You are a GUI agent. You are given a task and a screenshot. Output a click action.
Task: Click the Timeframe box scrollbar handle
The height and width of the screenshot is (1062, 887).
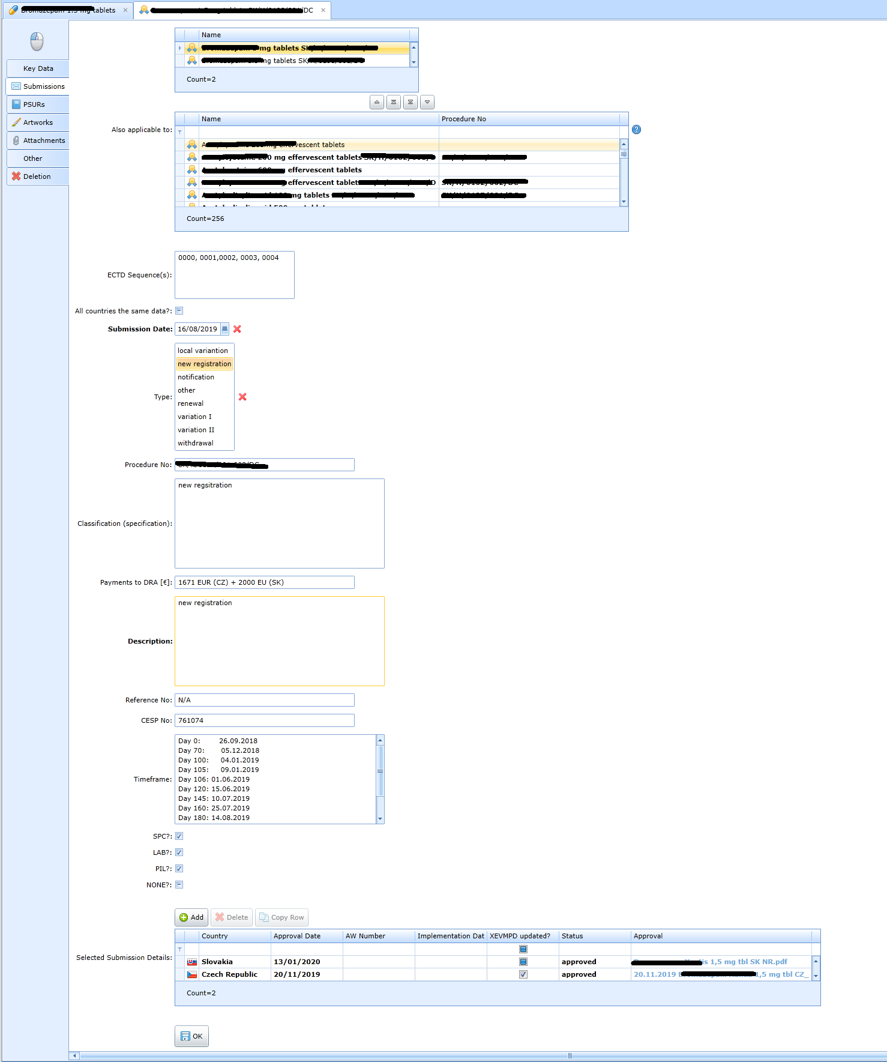click(x=380, y=771)
